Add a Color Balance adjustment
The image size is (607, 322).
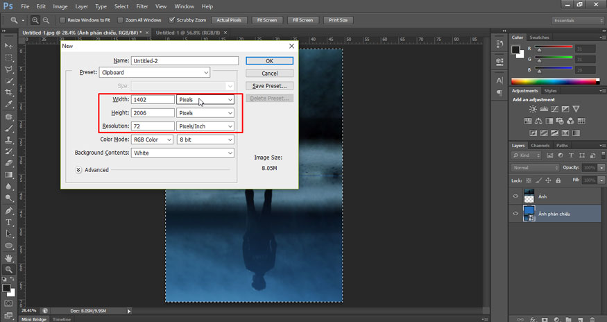click(x=538, y=121)
